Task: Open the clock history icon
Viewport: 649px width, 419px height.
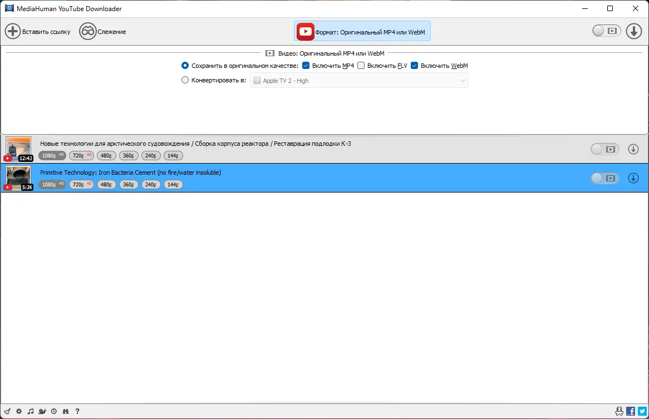Action: tap(54, 411)
